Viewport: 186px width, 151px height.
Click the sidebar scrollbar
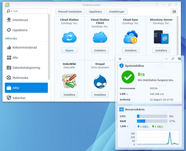point(49,47)
